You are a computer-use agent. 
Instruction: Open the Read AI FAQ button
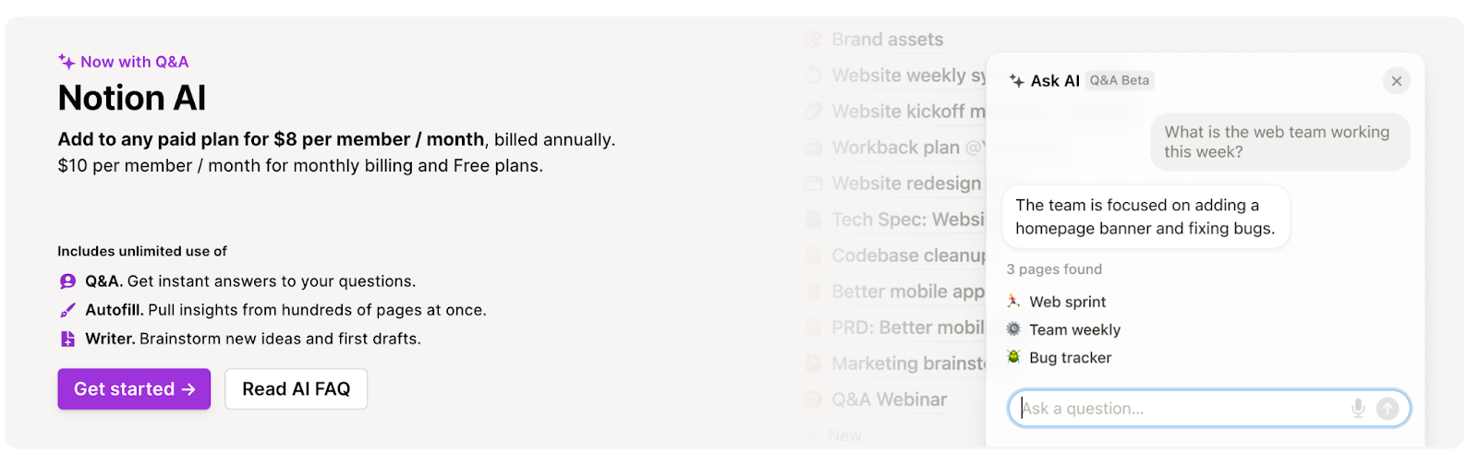click(296, 389)
